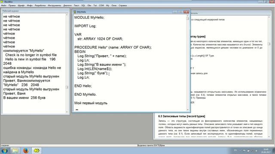Open the Разработка menu
275x154 pixels.
(40, 6)
